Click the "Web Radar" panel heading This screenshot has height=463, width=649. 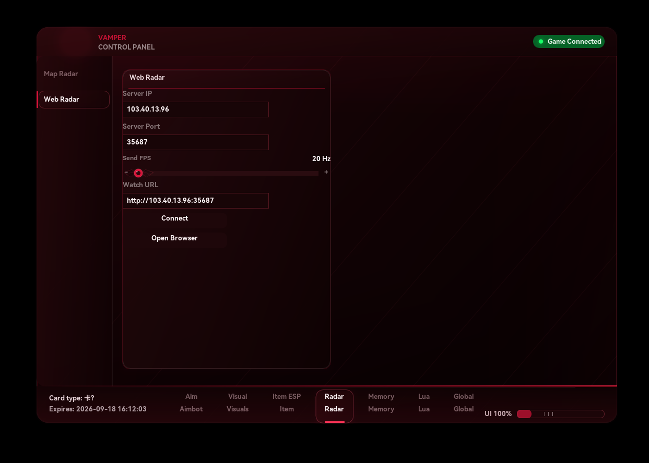[x=147, y=78]
